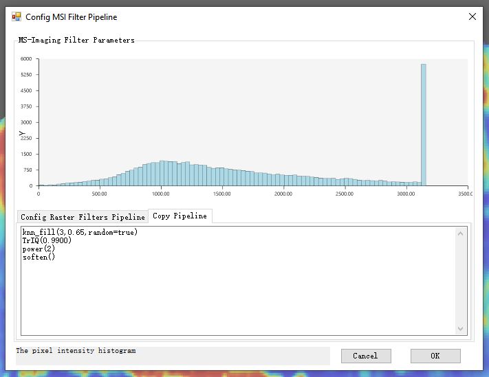489x377 pixels.
Task: Click the tallest histogram bar near 3100
Action: point(424,124)
